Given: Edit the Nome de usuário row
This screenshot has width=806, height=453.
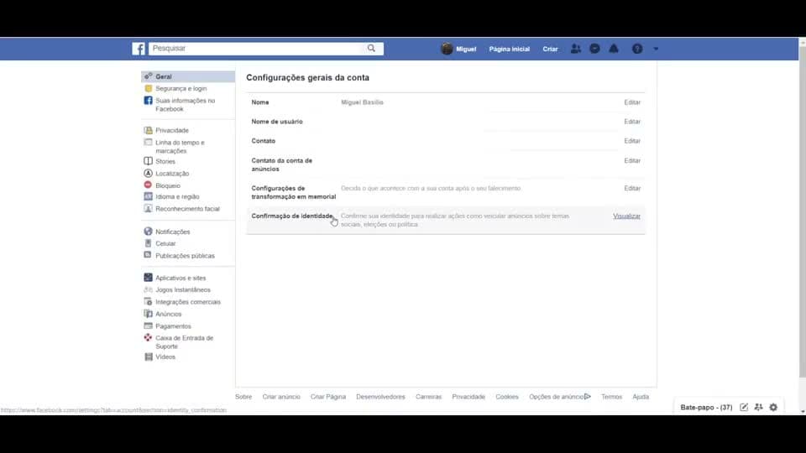Looking at the screenshot, I should 632,122.
